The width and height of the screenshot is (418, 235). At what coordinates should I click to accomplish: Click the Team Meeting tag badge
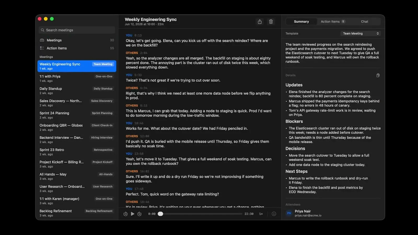(103, 64)
